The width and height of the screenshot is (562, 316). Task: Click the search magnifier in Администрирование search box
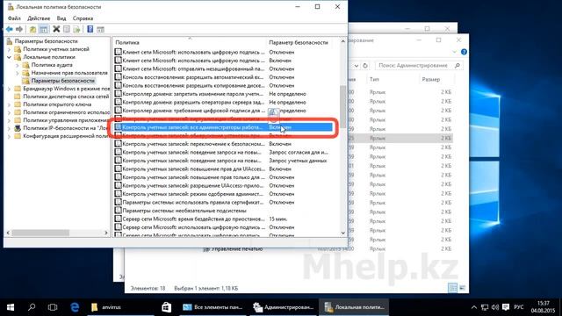pos(457,66)
